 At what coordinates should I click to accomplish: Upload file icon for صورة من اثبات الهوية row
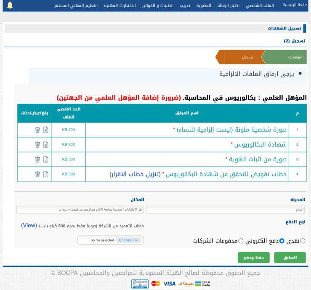point(46,159)
